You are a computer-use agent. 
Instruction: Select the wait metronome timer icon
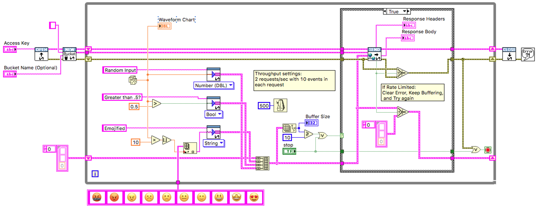pyautogui.click(x=280, y=105)
